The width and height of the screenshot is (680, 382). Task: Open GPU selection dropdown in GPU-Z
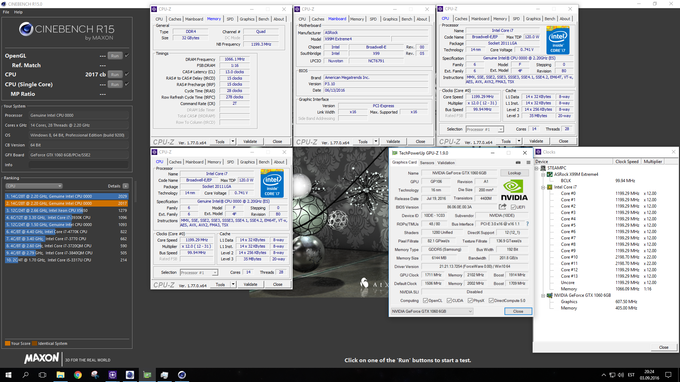[432, 311]
